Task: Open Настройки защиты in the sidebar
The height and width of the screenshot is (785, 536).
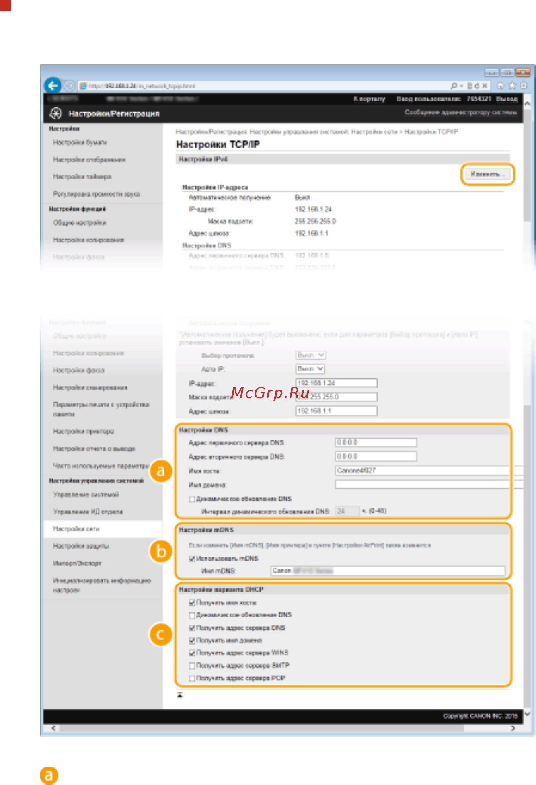Action: pyautogui.click(x=81, y=546)
